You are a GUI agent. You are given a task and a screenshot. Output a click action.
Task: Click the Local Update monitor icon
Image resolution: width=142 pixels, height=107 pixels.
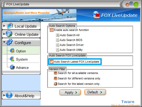pyautogui.click(x=10, y=26)
